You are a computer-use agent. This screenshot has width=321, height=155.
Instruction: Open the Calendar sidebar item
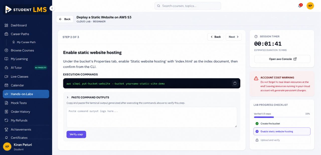(26, 85)
